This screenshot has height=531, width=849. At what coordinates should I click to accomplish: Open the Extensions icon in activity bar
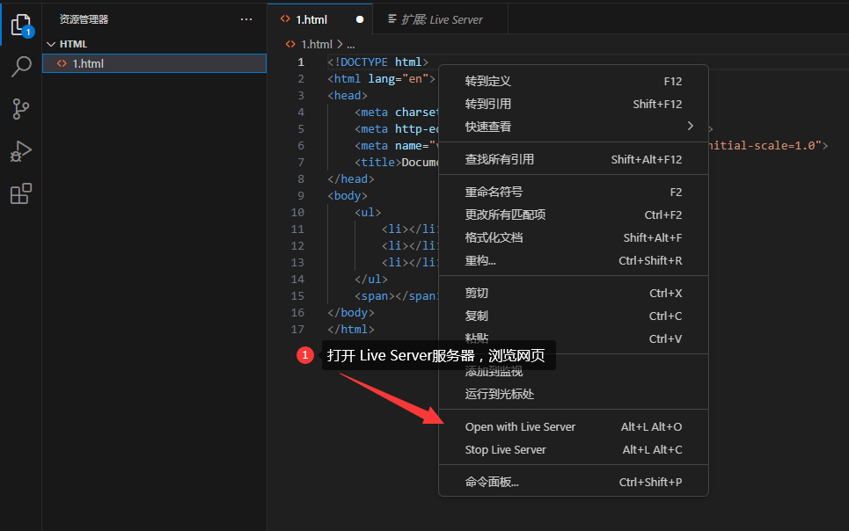[x=21, y=193]
